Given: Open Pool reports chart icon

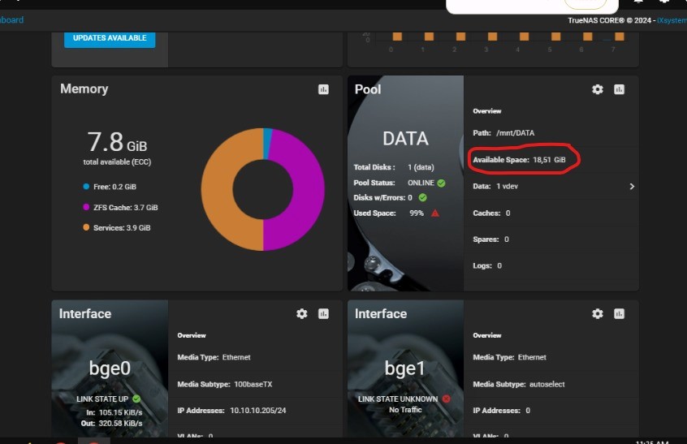Looking at the screenshot, I should pos(619,89).
